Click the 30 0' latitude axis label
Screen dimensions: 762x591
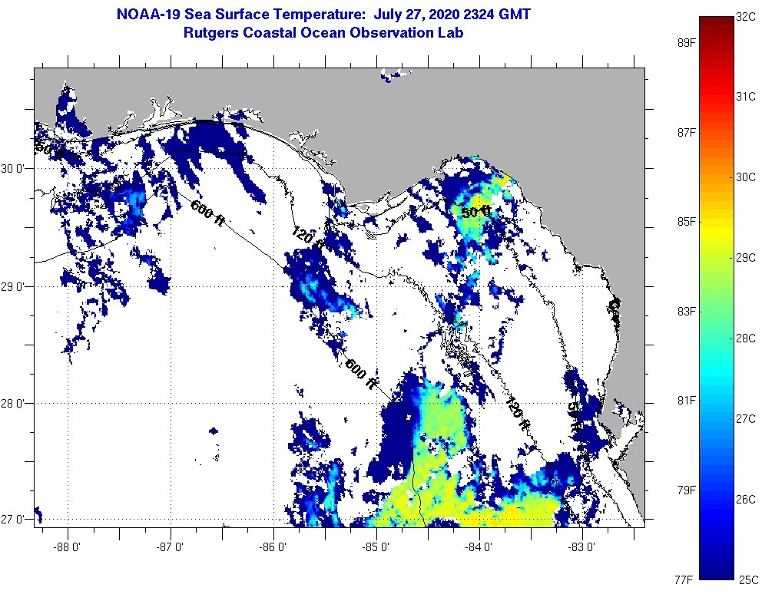pyautogui.click(x=15, y=169)
